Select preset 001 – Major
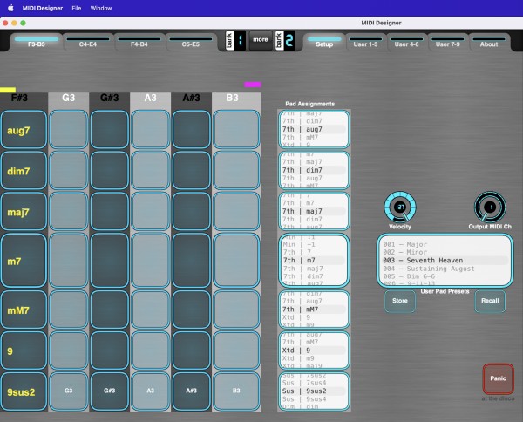 point(445,244)
